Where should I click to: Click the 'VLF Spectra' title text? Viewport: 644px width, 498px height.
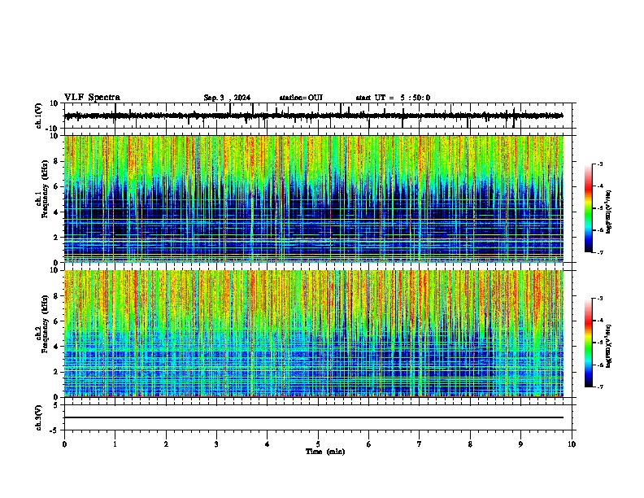92,98
